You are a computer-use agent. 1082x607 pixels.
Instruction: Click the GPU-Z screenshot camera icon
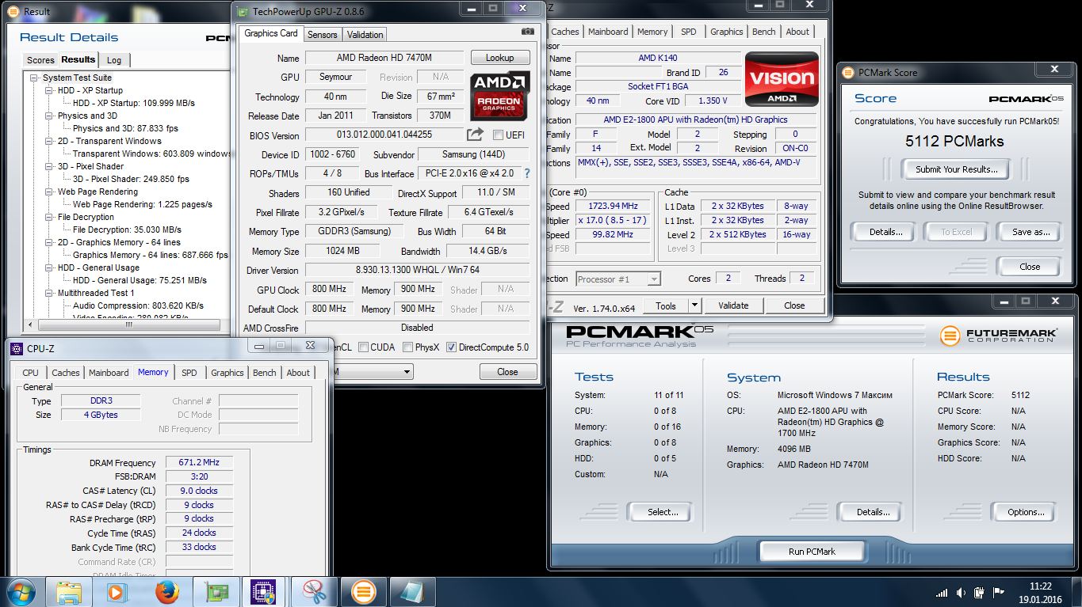click(x=528, y=32)
